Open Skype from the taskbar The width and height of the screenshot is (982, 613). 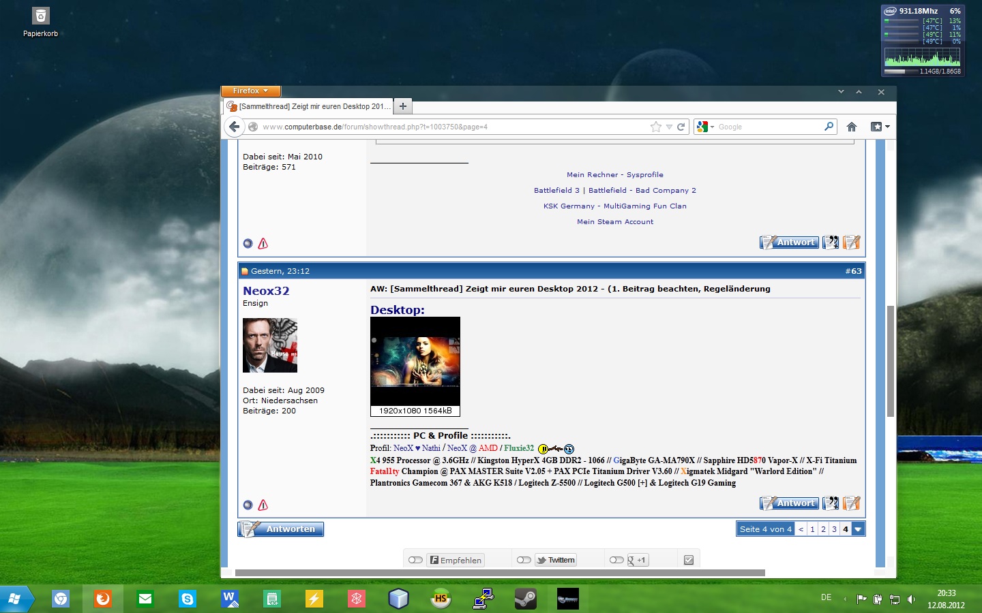[x=187, y=599]
